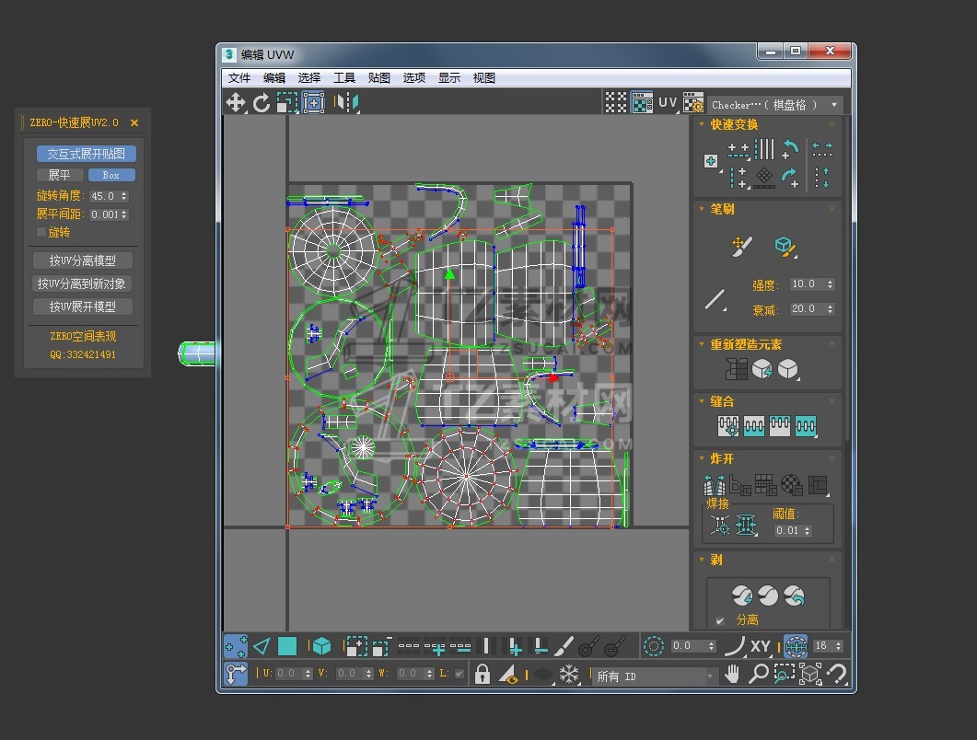Activate the Freeform mode tool
This screenshot has width=977, height=740.
coord(313,102)
